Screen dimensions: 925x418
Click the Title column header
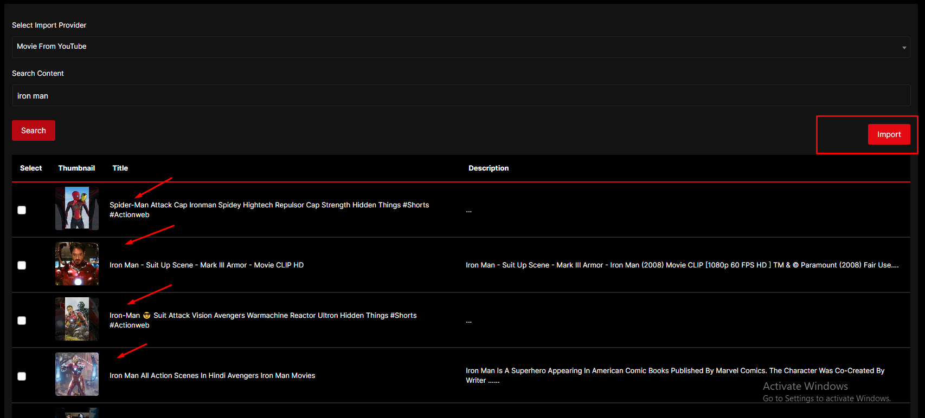(120, 168)
